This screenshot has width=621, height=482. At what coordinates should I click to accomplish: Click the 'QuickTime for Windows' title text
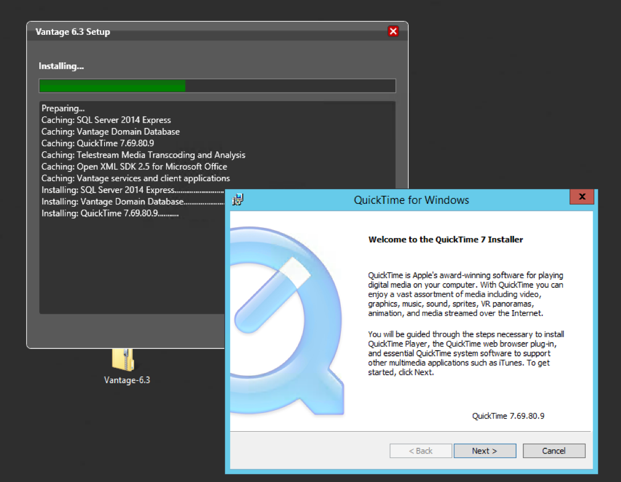click(412, 200)
